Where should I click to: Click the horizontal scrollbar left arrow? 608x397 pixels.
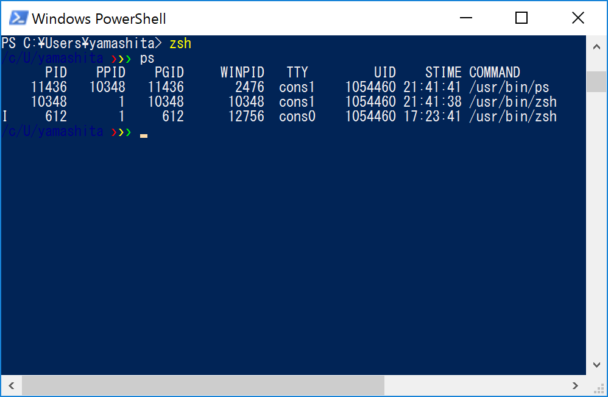click(11, 385)
